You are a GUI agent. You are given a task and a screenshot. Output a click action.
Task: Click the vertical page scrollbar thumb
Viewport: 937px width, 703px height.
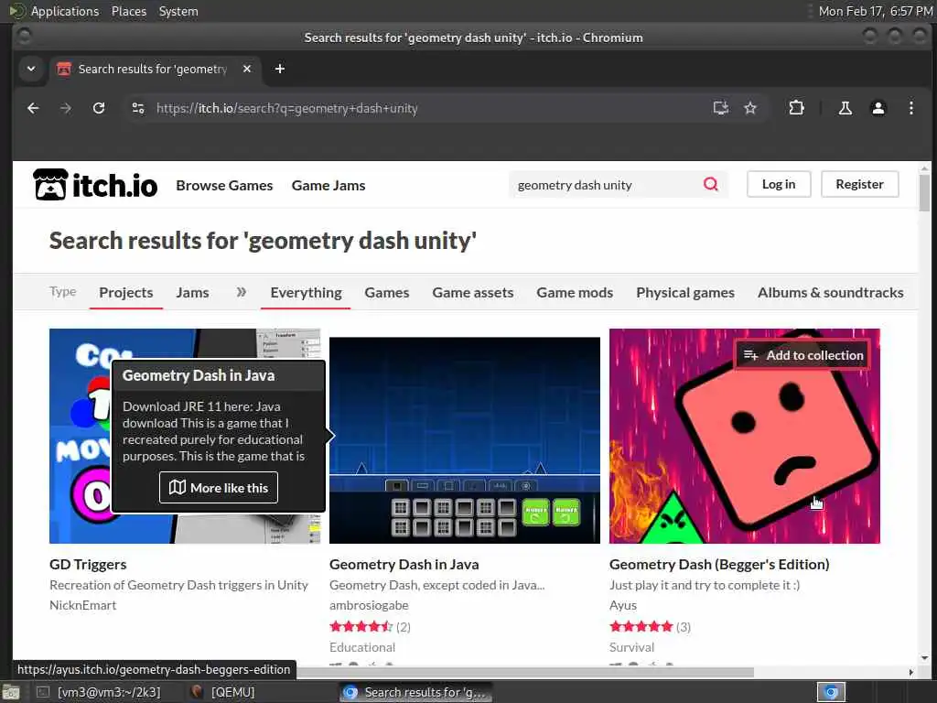pos(924,192)
